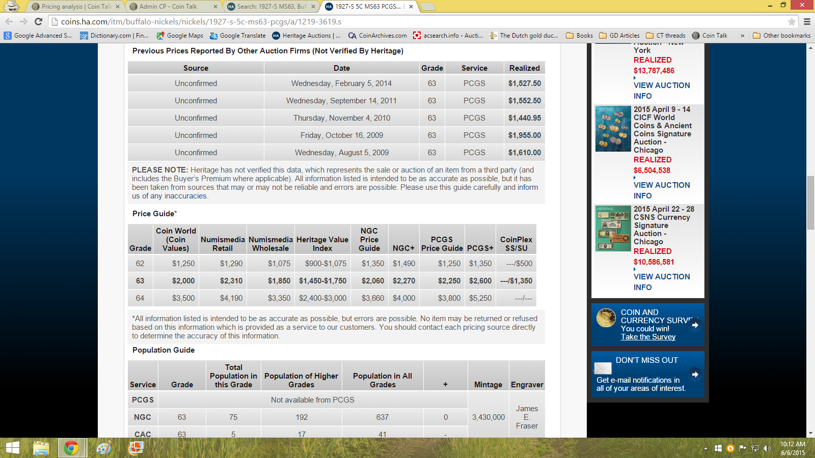Image resolution: width=815 pixels, height=458 pixels.
Task: Show hidden system tray icons
Action: 705,448
